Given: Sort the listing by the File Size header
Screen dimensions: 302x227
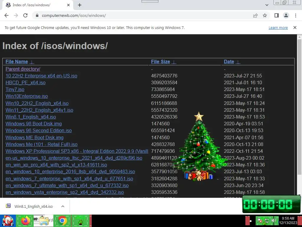Looking at the screenshot, I should [x=160, y=61].
